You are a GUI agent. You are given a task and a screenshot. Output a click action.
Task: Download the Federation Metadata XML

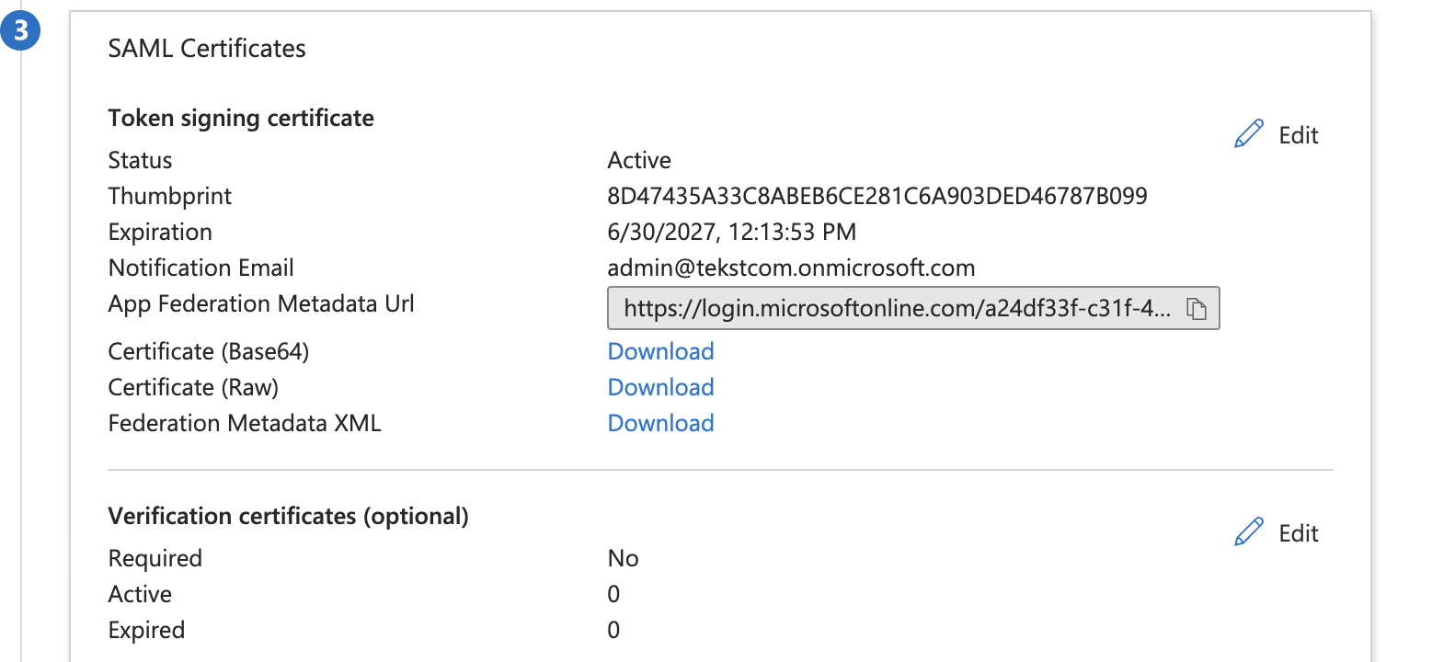(660, 423)
